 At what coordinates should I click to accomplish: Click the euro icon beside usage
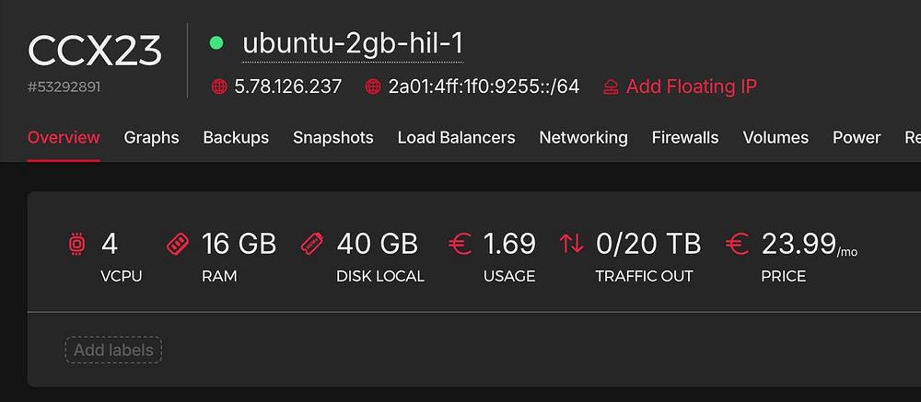[x=460, y=244]
